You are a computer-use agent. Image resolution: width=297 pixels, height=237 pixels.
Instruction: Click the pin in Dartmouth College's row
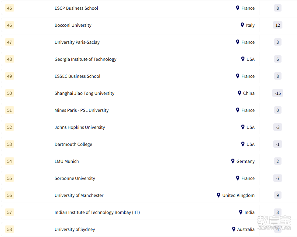pos(243,144)
